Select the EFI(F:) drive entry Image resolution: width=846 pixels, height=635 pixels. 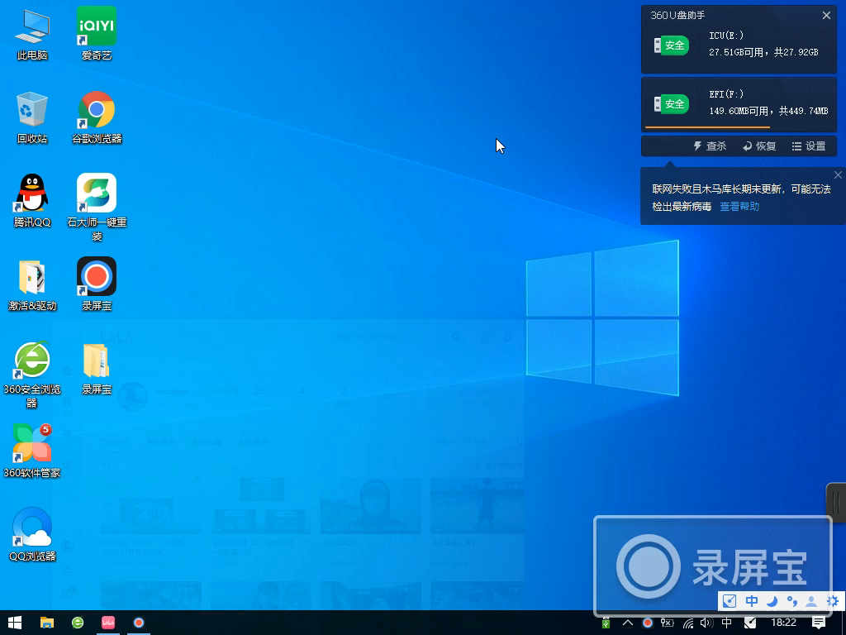click(739, 103)
